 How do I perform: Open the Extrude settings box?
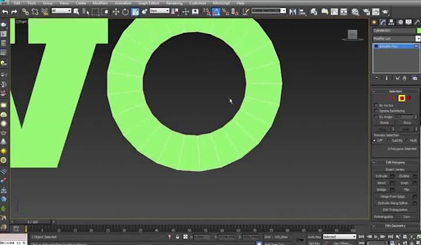tap(392, 176)
